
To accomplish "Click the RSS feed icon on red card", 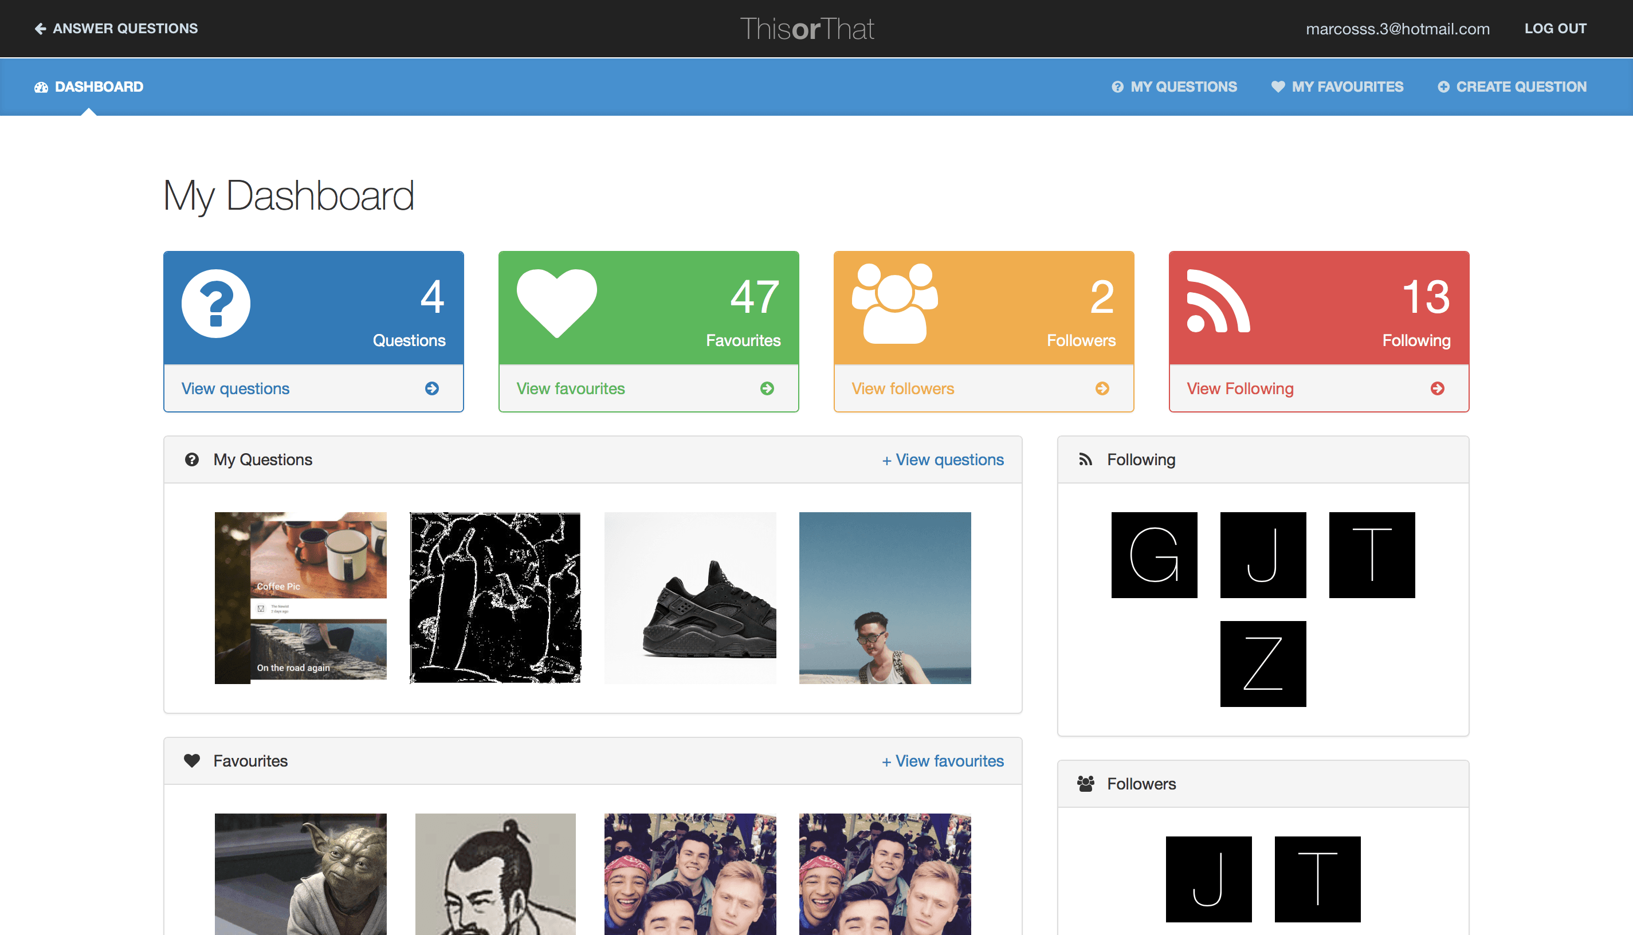I will (1218, 301).
